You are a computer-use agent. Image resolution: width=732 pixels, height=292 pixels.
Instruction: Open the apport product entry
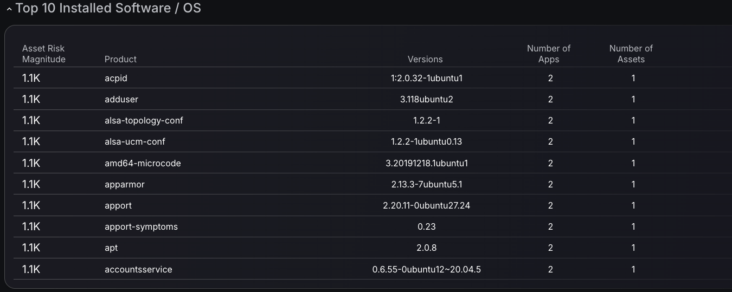pyautogui.click(x=118, y=205)
